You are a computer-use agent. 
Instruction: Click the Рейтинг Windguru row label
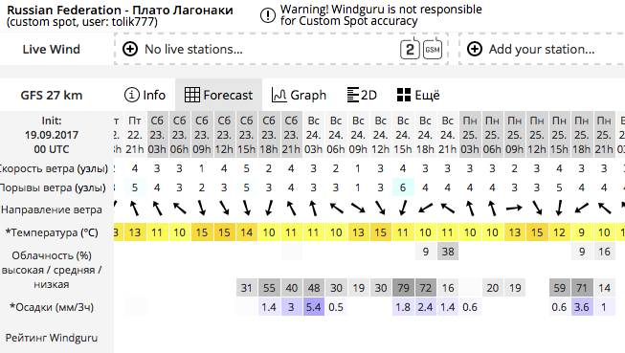(x=52, y=338)
